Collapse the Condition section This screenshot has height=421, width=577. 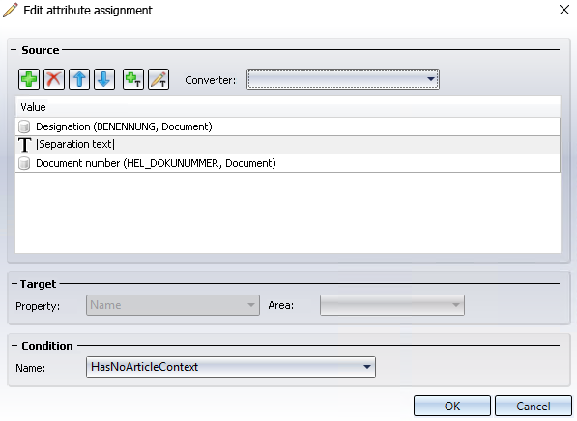[14, 346]
